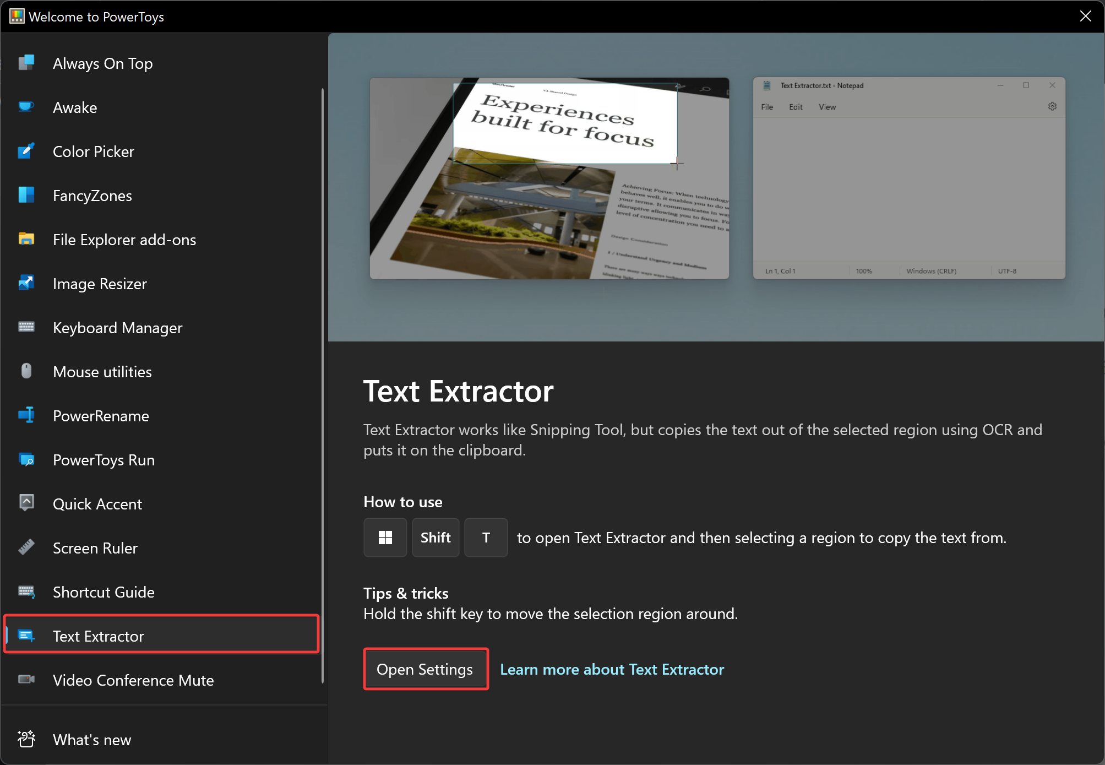Click the Text Extractor sidebar icon
This screenshot has width=1105, height=765.
pos(26,636)
